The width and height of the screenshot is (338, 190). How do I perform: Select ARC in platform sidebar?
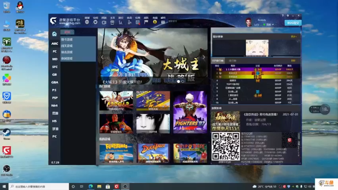tap(55, 43)
